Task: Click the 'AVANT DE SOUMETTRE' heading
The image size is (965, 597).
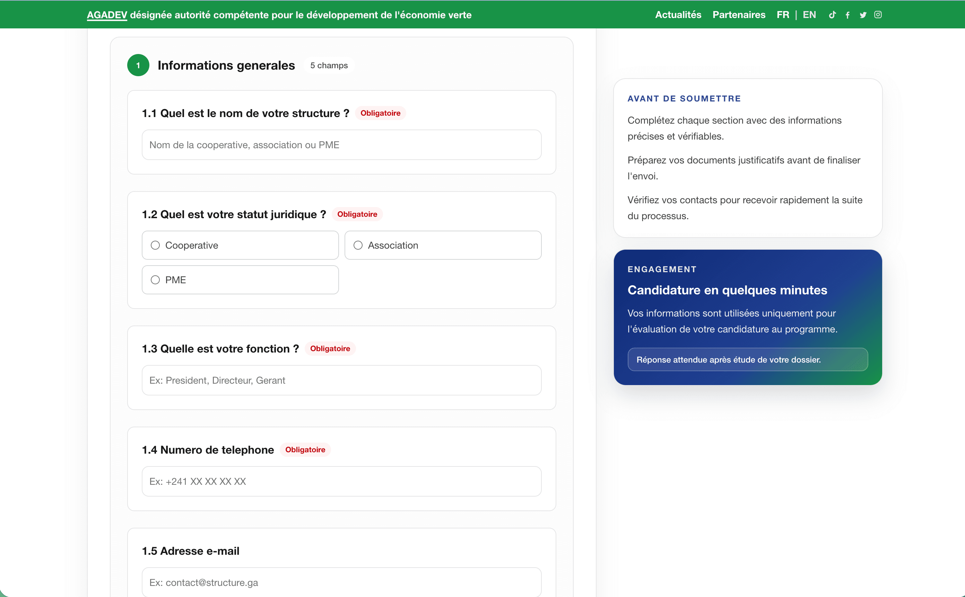Action: tap(684, 98)
